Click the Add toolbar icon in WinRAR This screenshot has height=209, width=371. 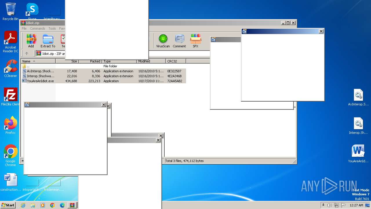(31, 41)
